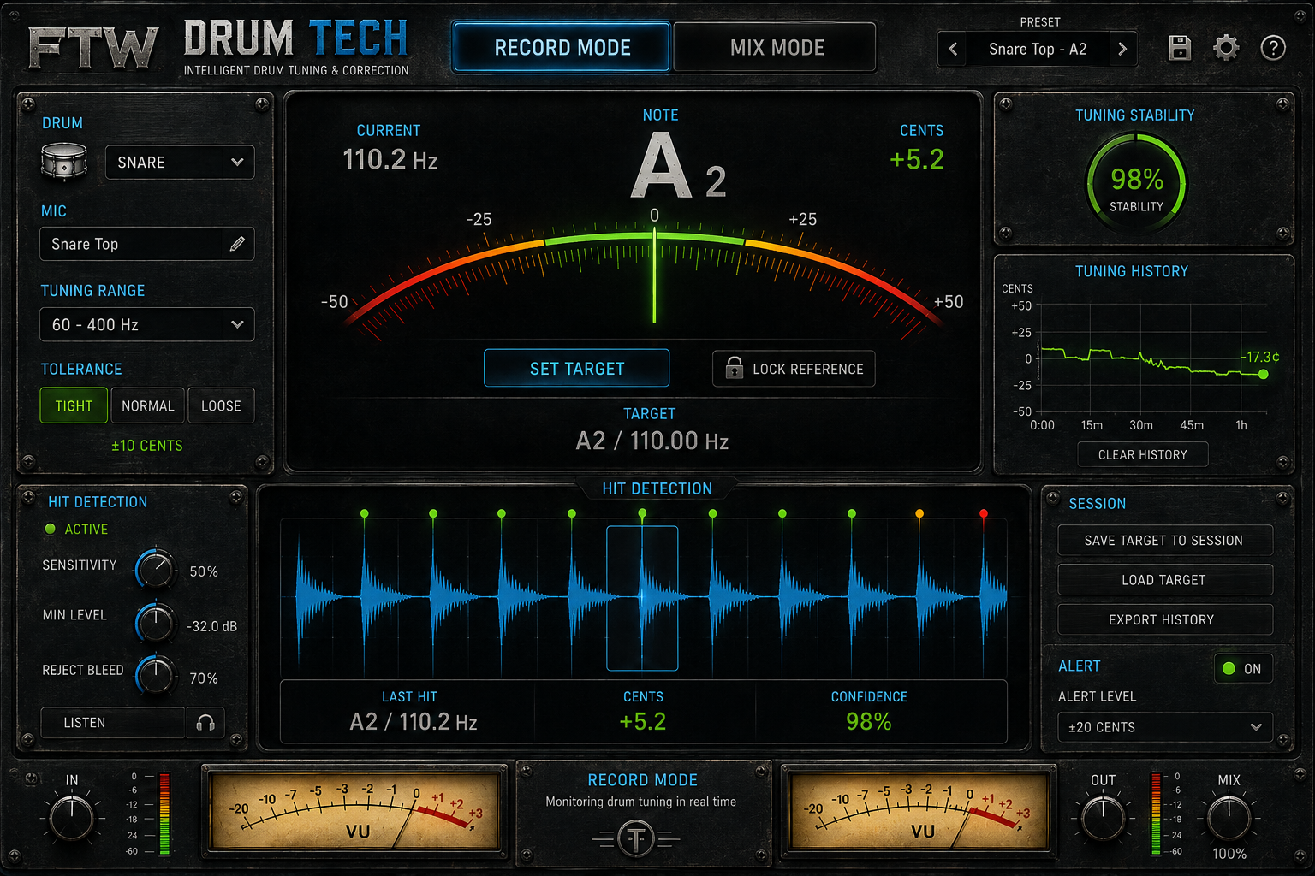Edit mic name with the pencil icon

tap(237, 244)
